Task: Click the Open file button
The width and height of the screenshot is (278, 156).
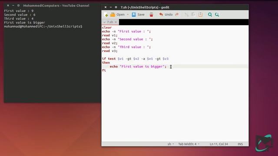Action: pyautogui.click(x=117, y=15)
